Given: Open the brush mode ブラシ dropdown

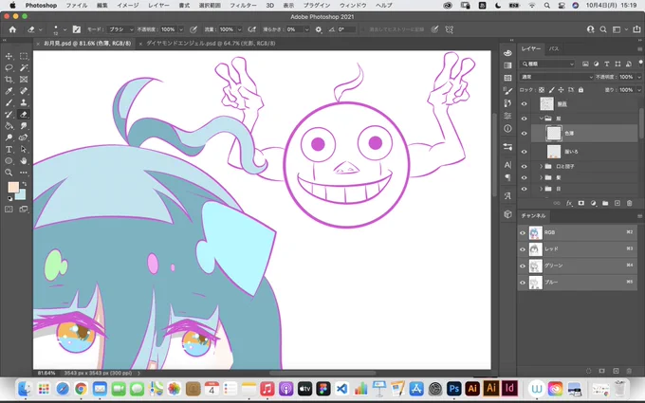Looking at the screenshot, I should [x=120, y=29].
